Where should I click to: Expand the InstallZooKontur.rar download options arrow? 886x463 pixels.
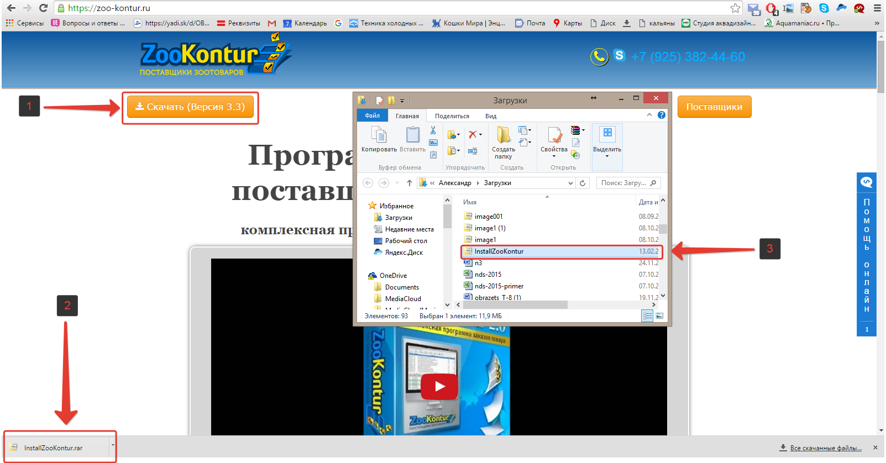click(x=113, y=445)
